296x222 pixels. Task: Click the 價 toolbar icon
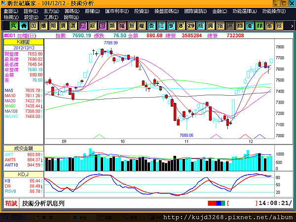pos(63,26)
